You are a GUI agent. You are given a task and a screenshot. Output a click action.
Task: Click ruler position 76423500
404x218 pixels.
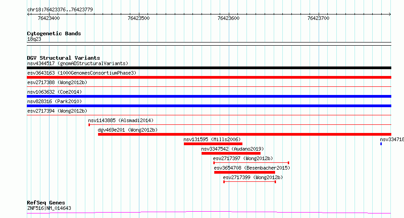(138, 18)
